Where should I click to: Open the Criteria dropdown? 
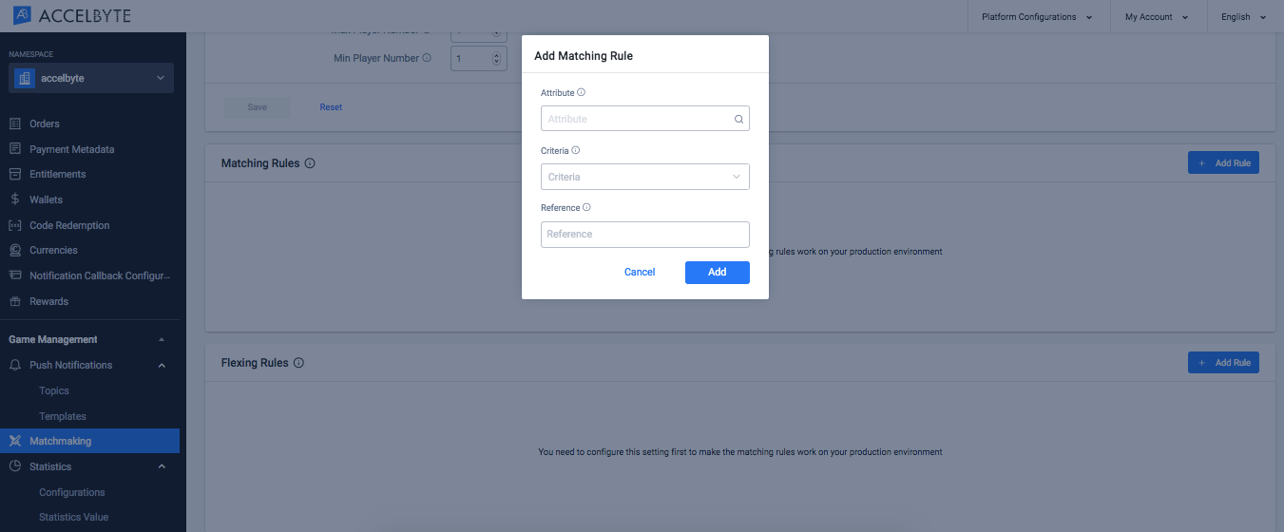[x=645, y=177]
